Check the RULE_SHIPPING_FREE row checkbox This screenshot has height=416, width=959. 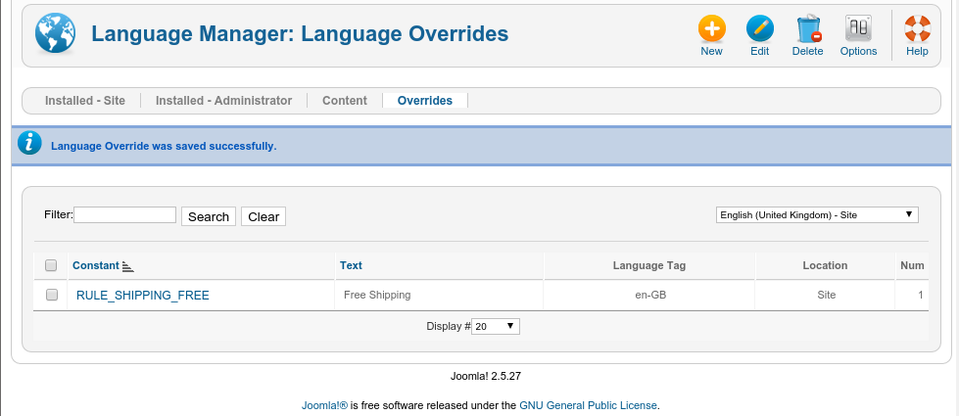[52, 295]
